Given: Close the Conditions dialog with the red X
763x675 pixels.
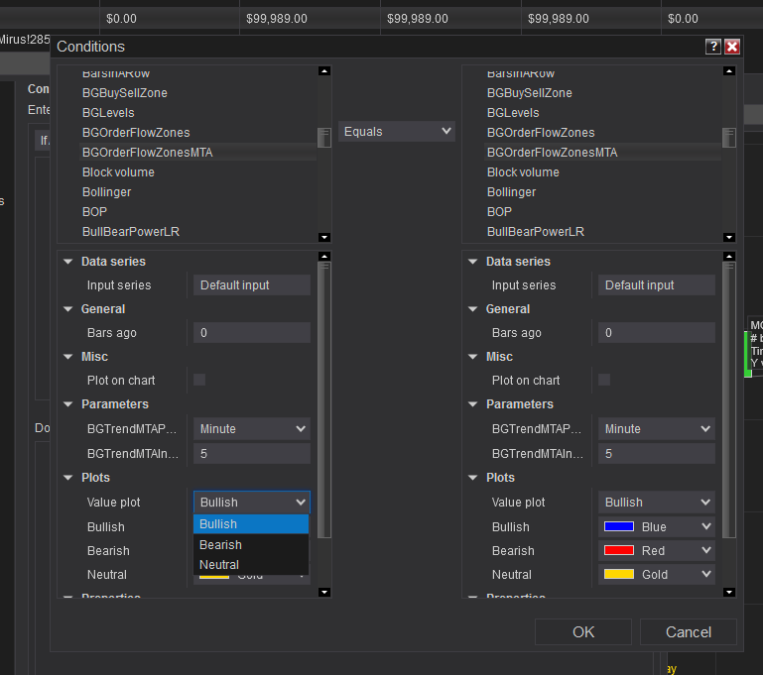Looking at the screenshot, I should pyautogui.click(x=732, y=47).
